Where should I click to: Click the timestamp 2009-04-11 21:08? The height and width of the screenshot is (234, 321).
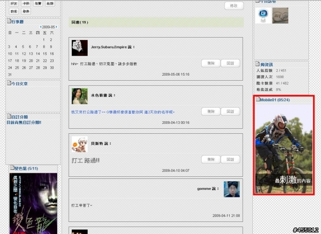[x=226, y=215]
